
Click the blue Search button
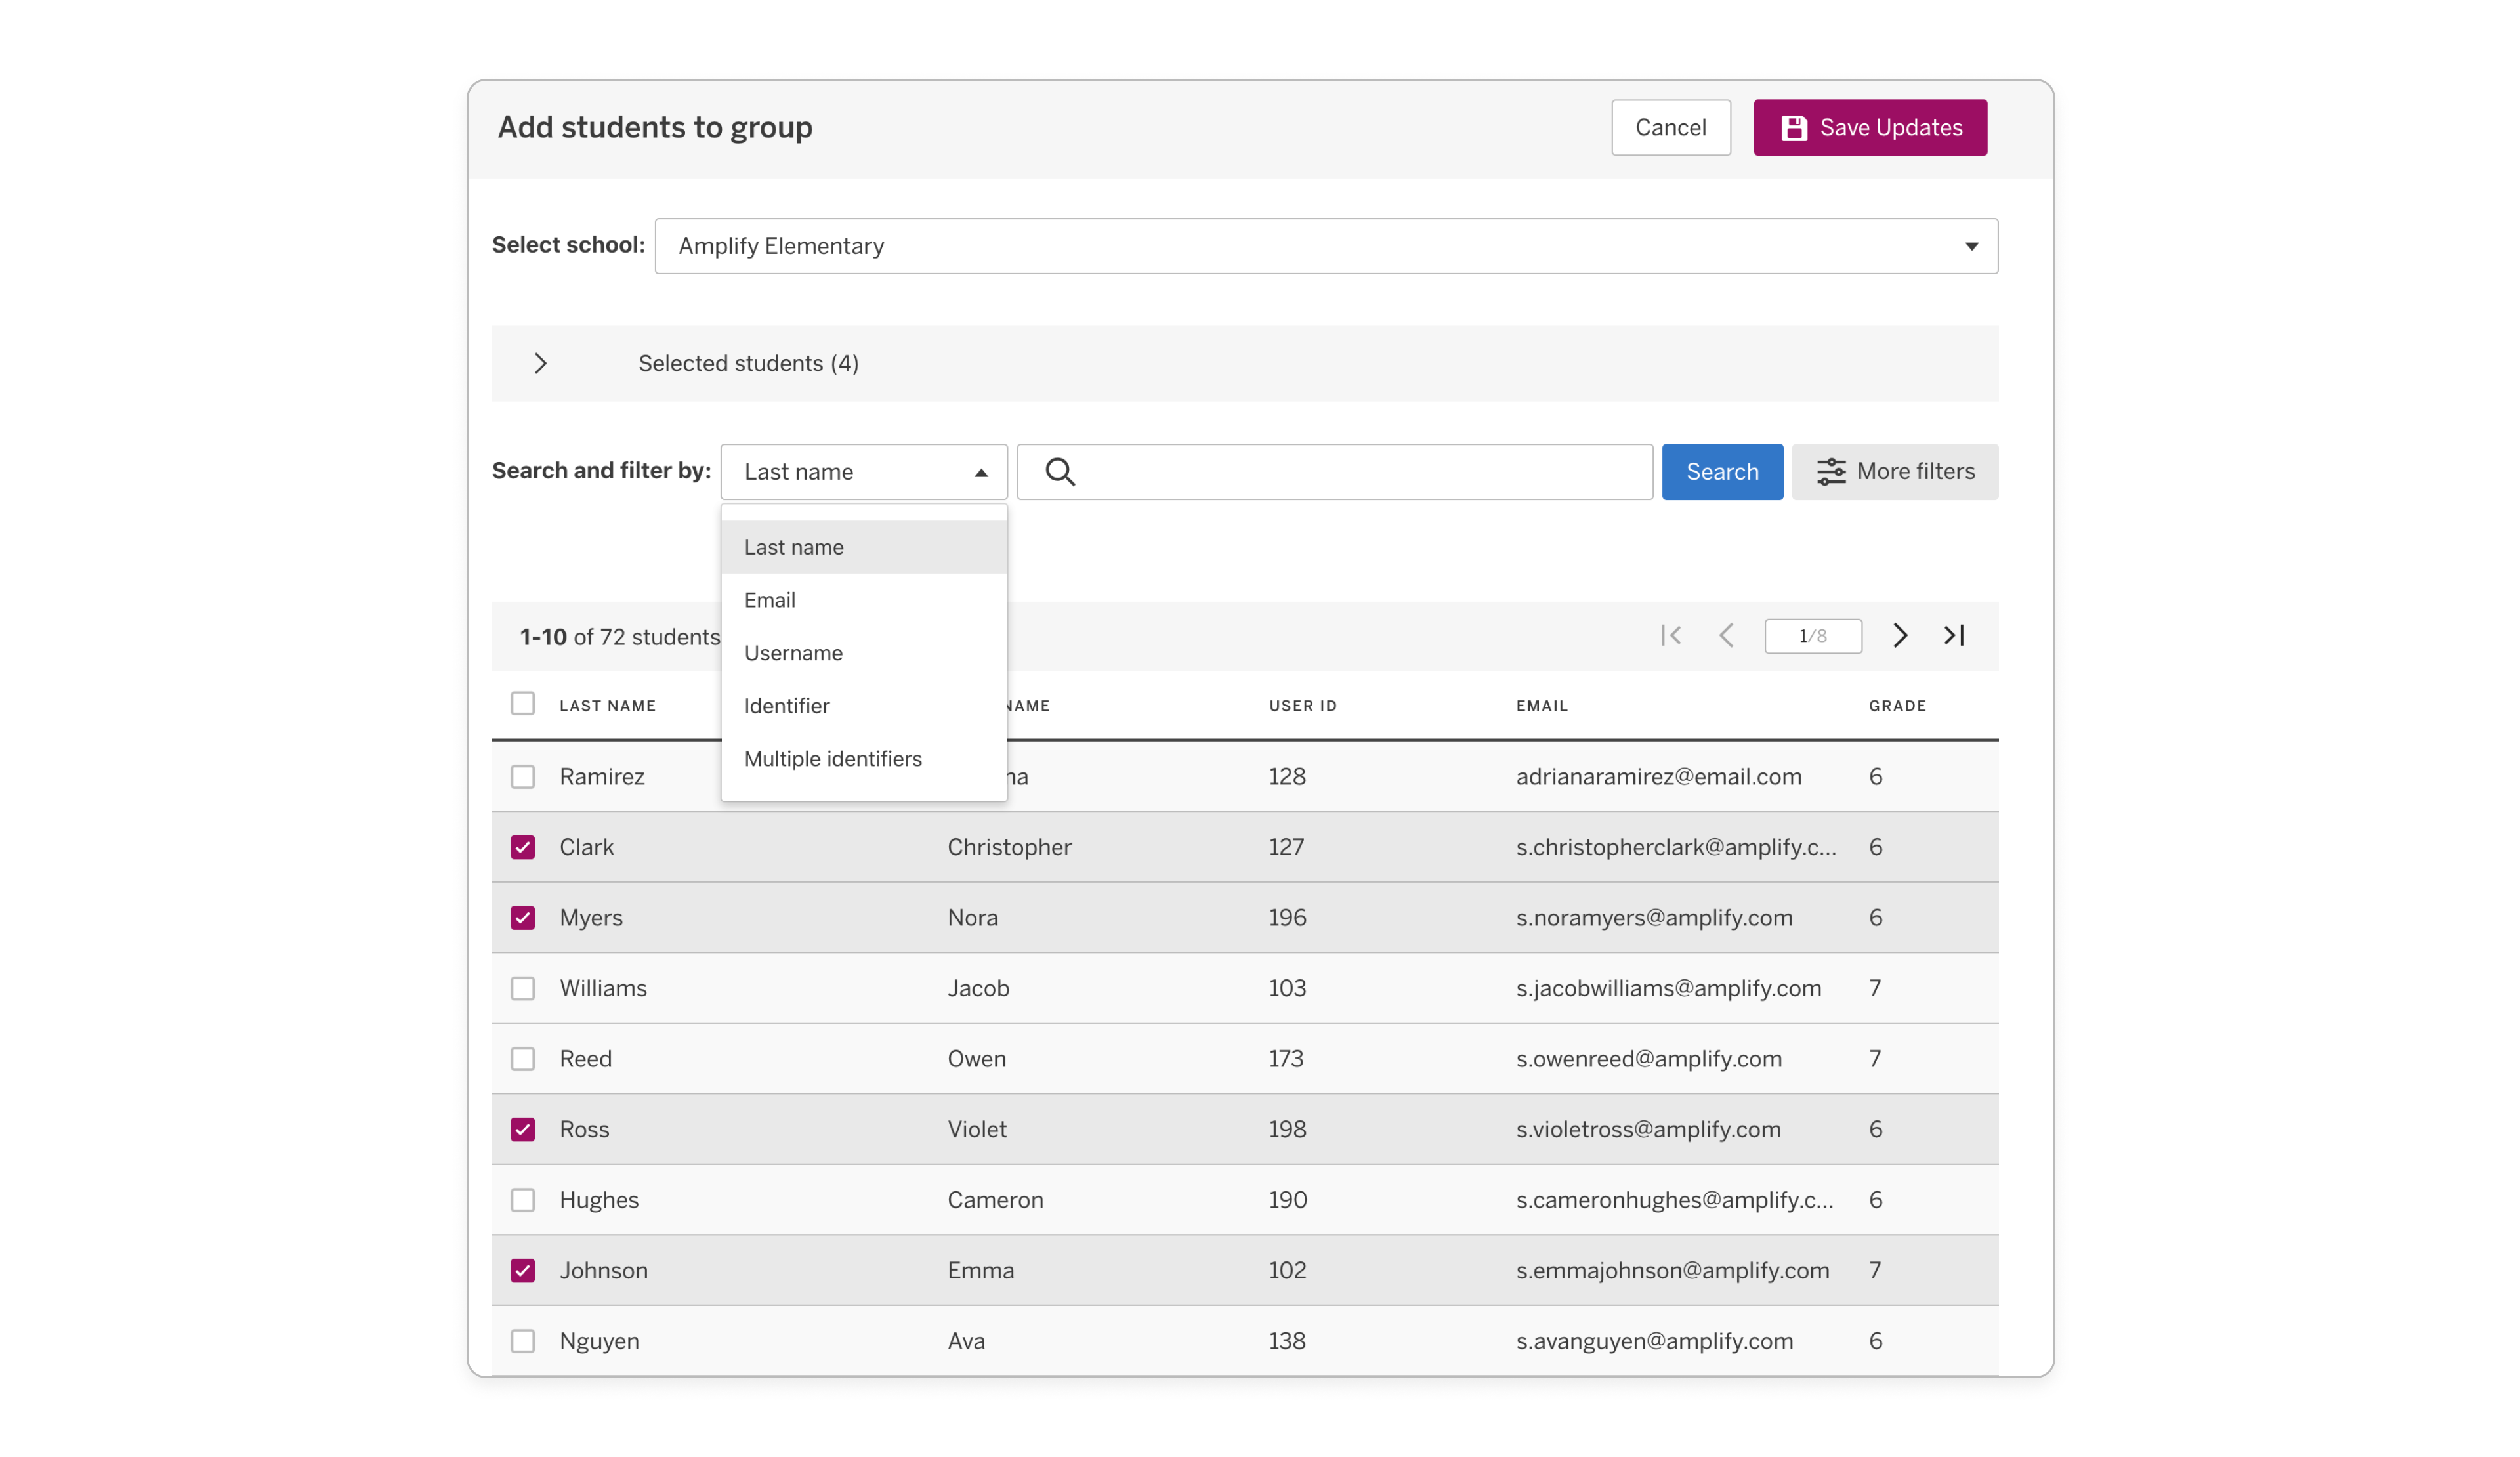[1721, 472]
